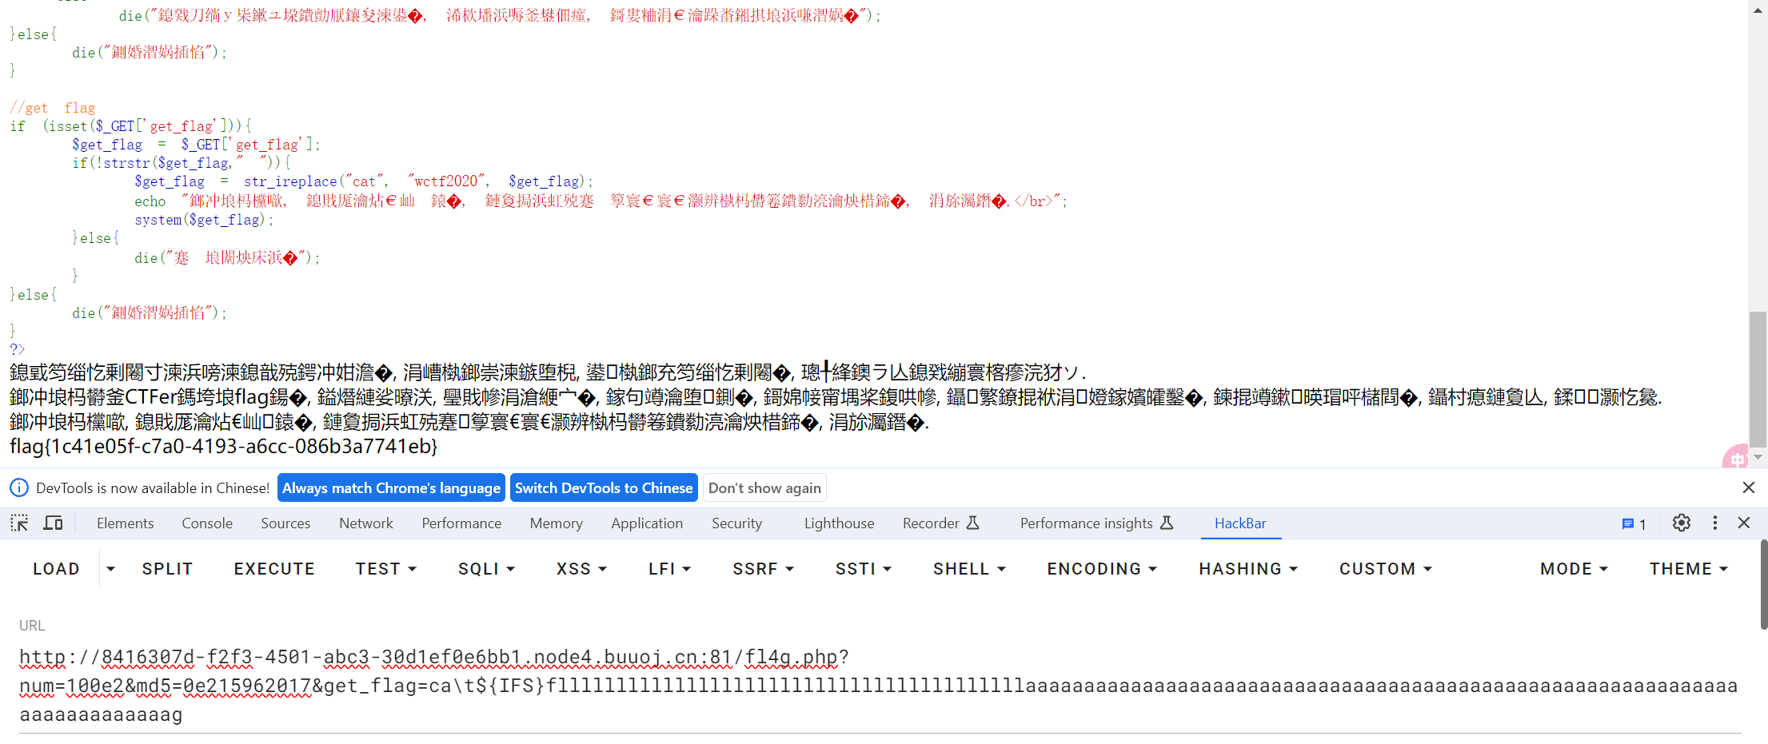Screen dimensions: 1768x744
Task: Dismiss the DevTools language infobar
Action: (1749, 487)
